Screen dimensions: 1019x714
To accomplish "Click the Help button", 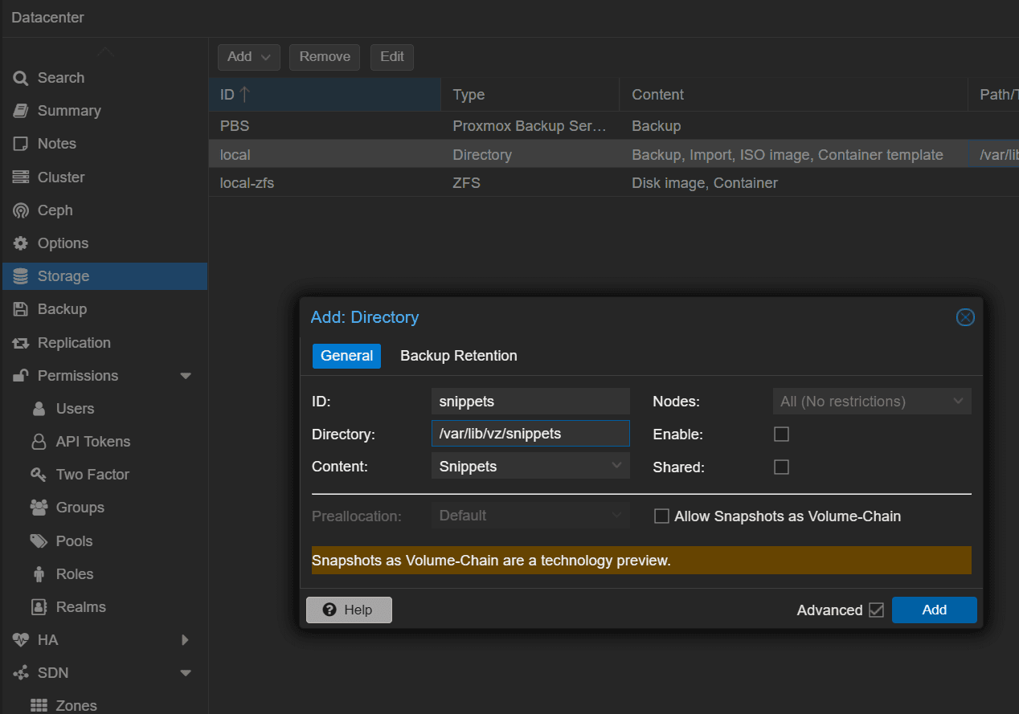I will (x=349, y=610).
